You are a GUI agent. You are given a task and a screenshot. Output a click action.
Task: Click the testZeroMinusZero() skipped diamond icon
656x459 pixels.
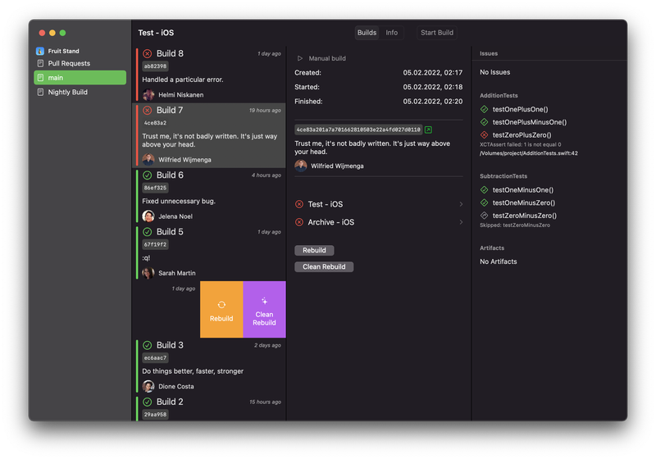485,216
